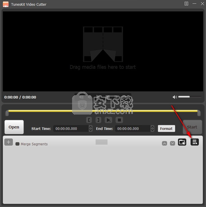Move segment up with chevron button
The height and width of the screenshot is (207, 206).
point(165,143)
